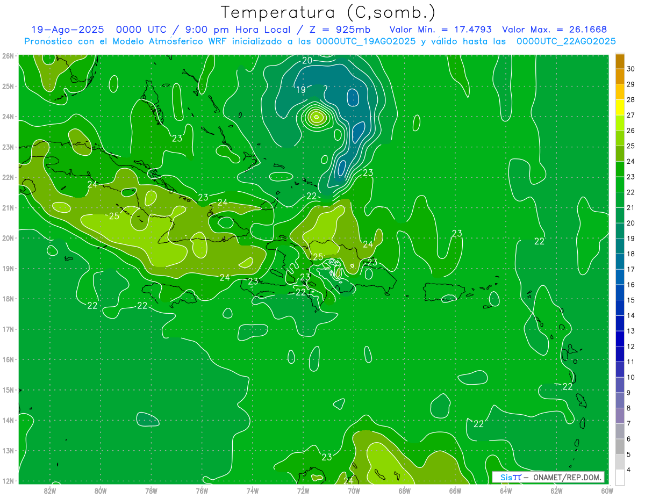This screenshot has width=645, height=498.
Task: Pick the yellow swatch between 27 and 28
Action: pos(620,107)
